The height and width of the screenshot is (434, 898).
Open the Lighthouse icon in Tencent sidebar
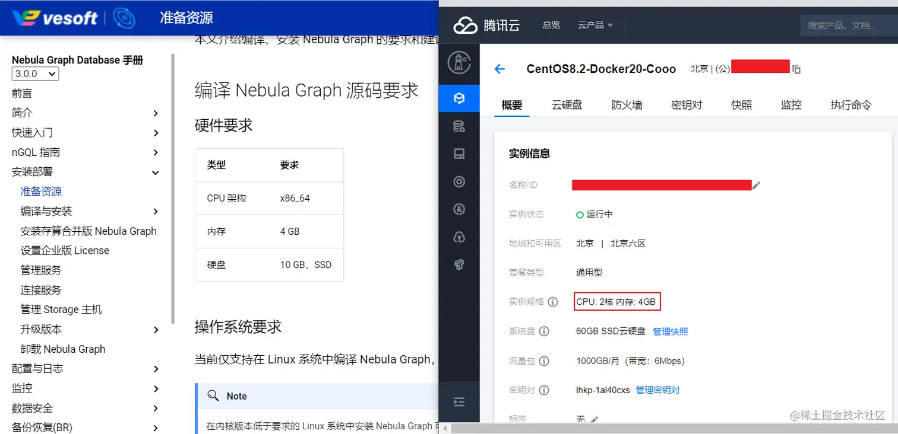459,62
